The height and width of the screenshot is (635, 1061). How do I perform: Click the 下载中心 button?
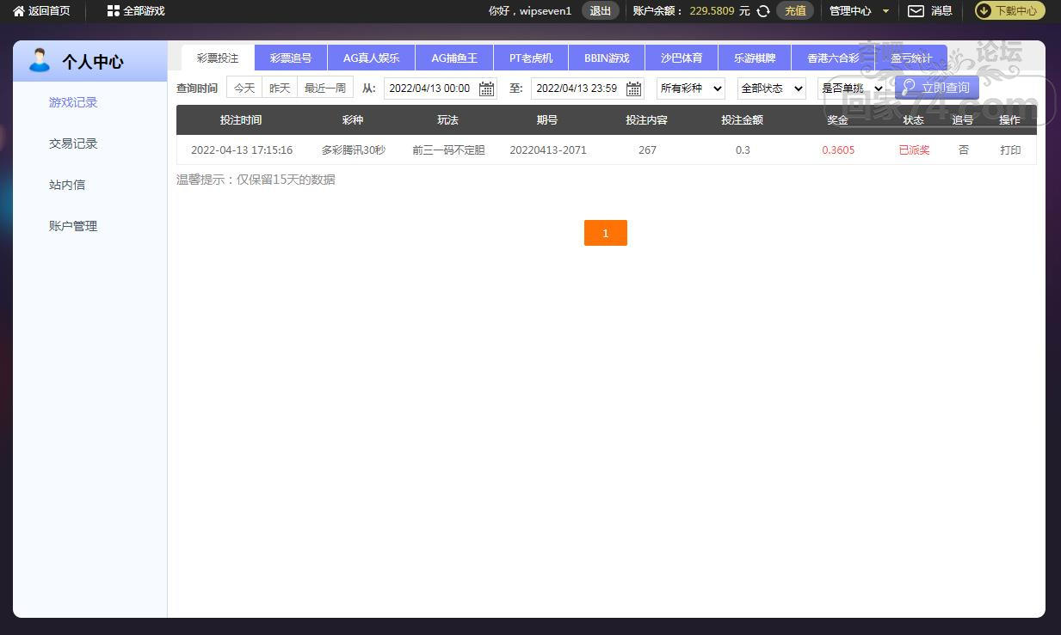tap(1009, 11)
